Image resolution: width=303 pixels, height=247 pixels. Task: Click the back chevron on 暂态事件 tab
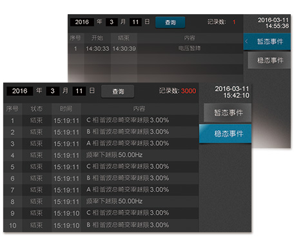pos(247,41)
